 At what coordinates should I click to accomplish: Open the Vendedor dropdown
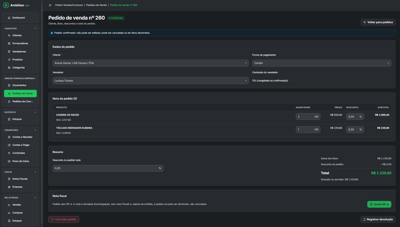[150, 81]
